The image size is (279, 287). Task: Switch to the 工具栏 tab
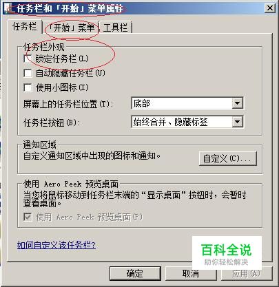tap(115, 28)
